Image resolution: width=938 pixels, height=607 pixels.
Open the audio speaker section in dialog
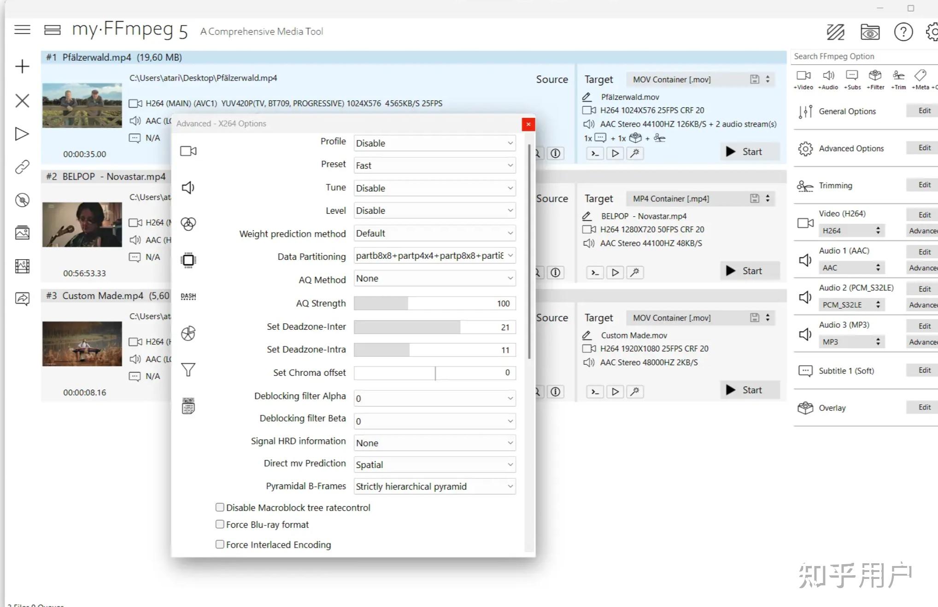(x=188, y=187)
